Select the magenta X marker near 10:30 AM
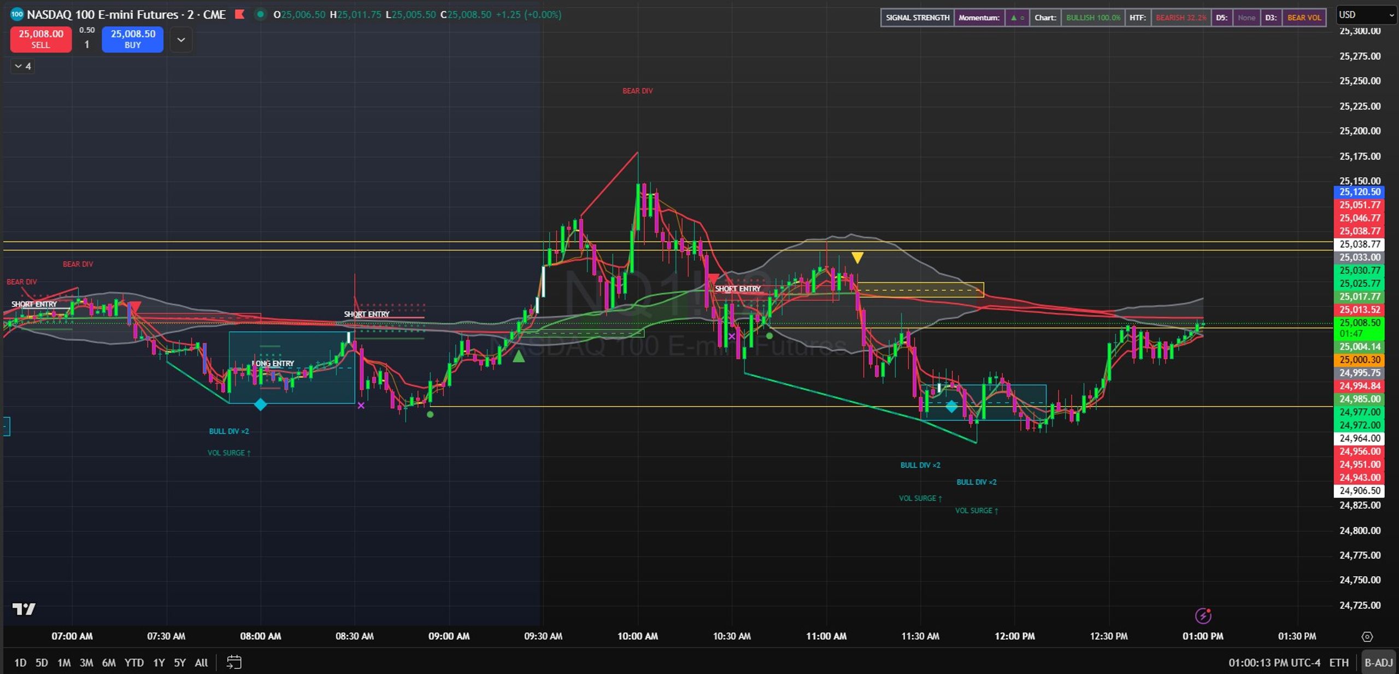Screen dimensions: 1399x674 [732, 336]
